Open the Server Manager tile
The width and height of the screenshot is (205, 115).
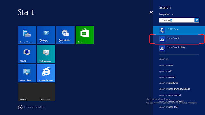coord(27,35)
